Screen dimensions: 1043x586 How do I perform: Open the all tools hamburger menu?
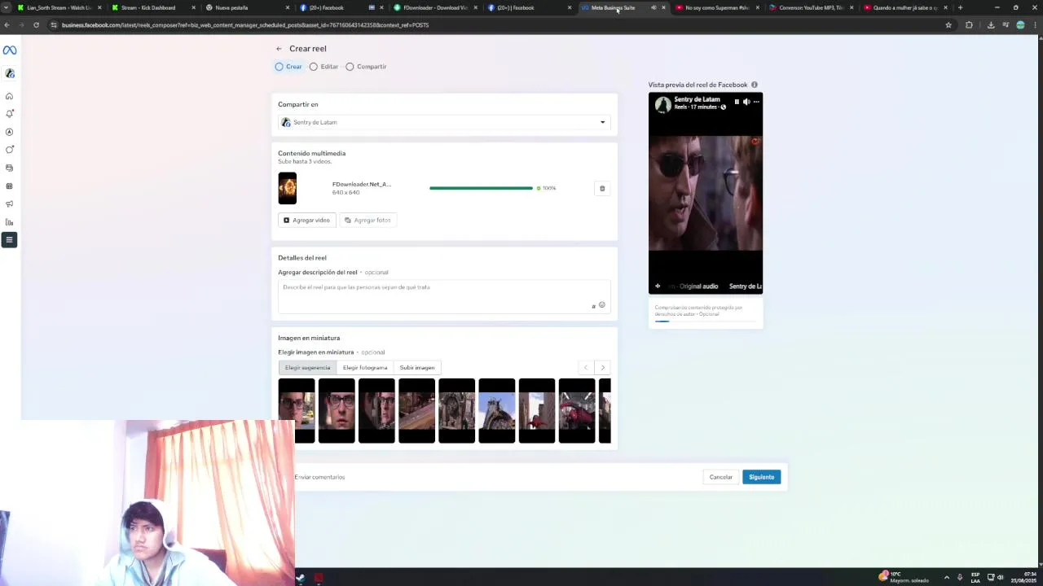tap(10, 239)
